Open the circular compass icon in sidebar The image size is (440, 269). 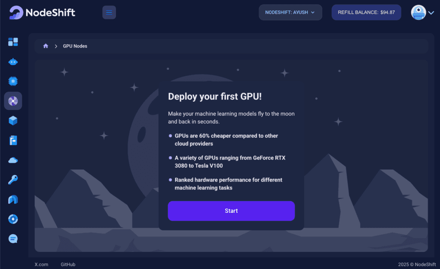coord(13,219)
